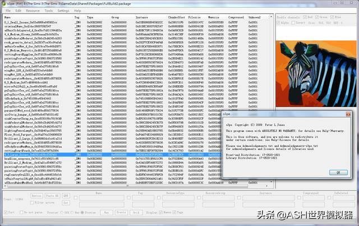The height and width of the screenshot is (226, 359).
Task: Click the Paste RK filter button
Action: 52,196
